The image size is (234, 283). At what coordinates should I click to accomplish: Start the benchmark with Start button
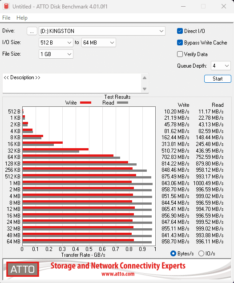click(218, 79)
